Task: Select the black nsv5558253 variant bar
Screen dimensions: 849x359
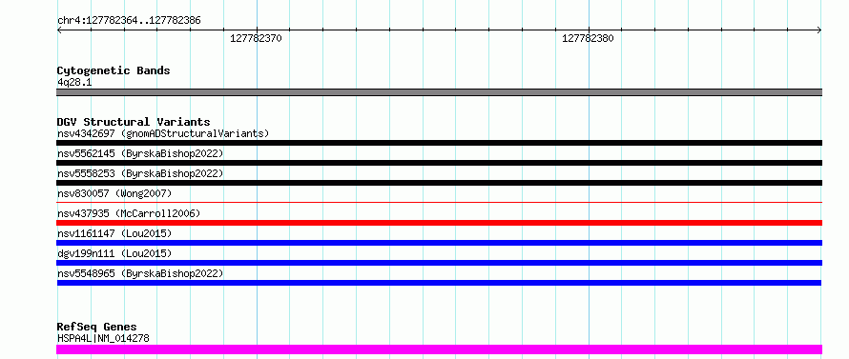Action: tap(439, 183)
